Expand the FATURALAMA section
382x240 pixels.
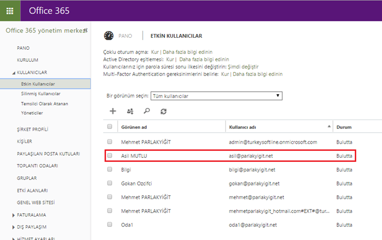click(14, 215)
